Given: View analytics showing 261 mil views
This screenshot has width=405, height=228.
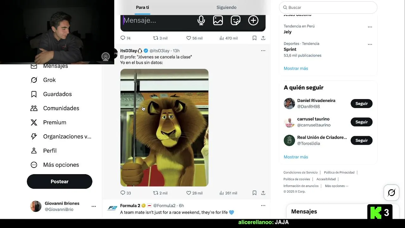Looking at the screenshot, I should click(228, 193).
